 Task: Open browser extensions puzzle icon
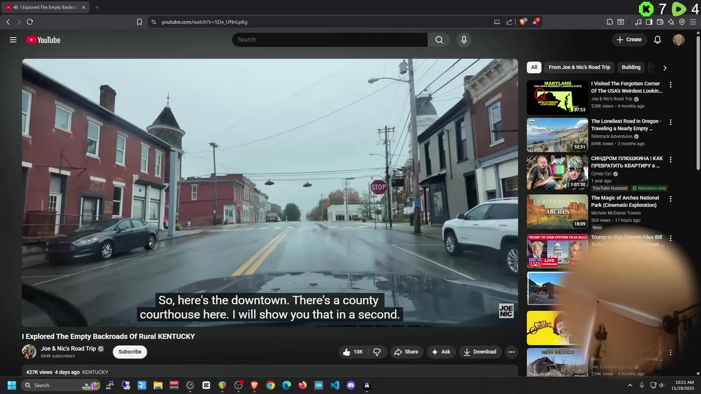tap(610, 22)
